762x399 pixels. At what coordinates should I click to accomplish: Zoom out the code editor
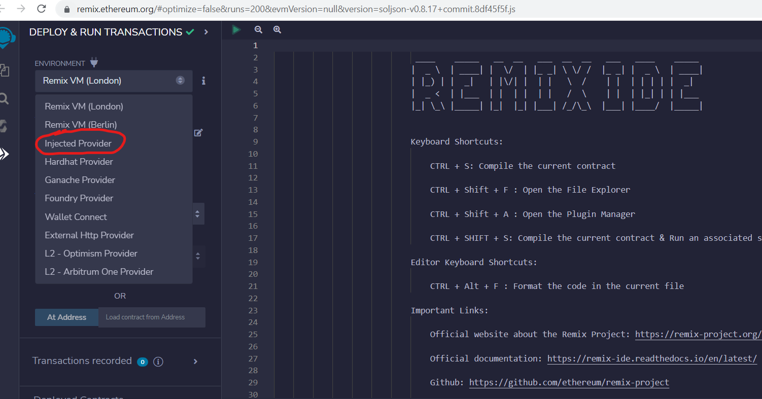coord(258,29)
